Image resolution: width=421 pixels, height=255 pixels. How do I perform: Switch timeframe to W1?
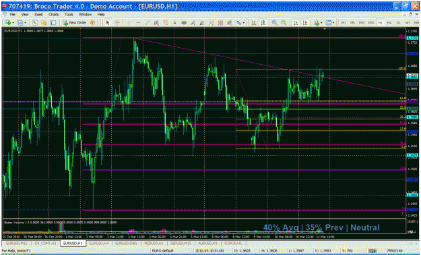pyautogui.click(x=408, y=23)
